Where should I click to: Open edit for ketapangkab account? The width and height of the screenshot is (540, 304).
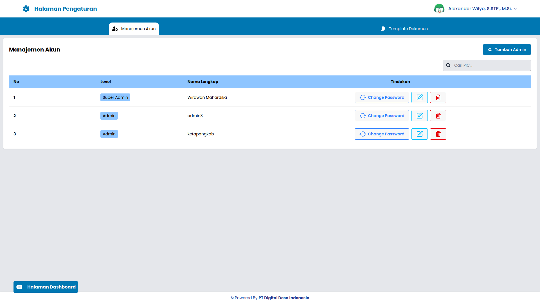pyautogui.click(x=419, y=134)
